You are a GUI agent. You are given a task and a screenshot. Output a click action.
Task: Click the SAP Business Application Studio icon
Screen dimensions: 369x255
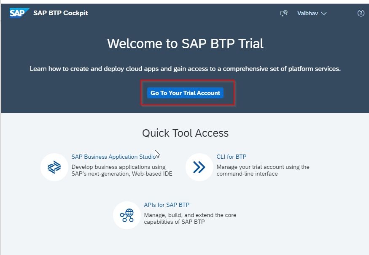tap(54, 167)
